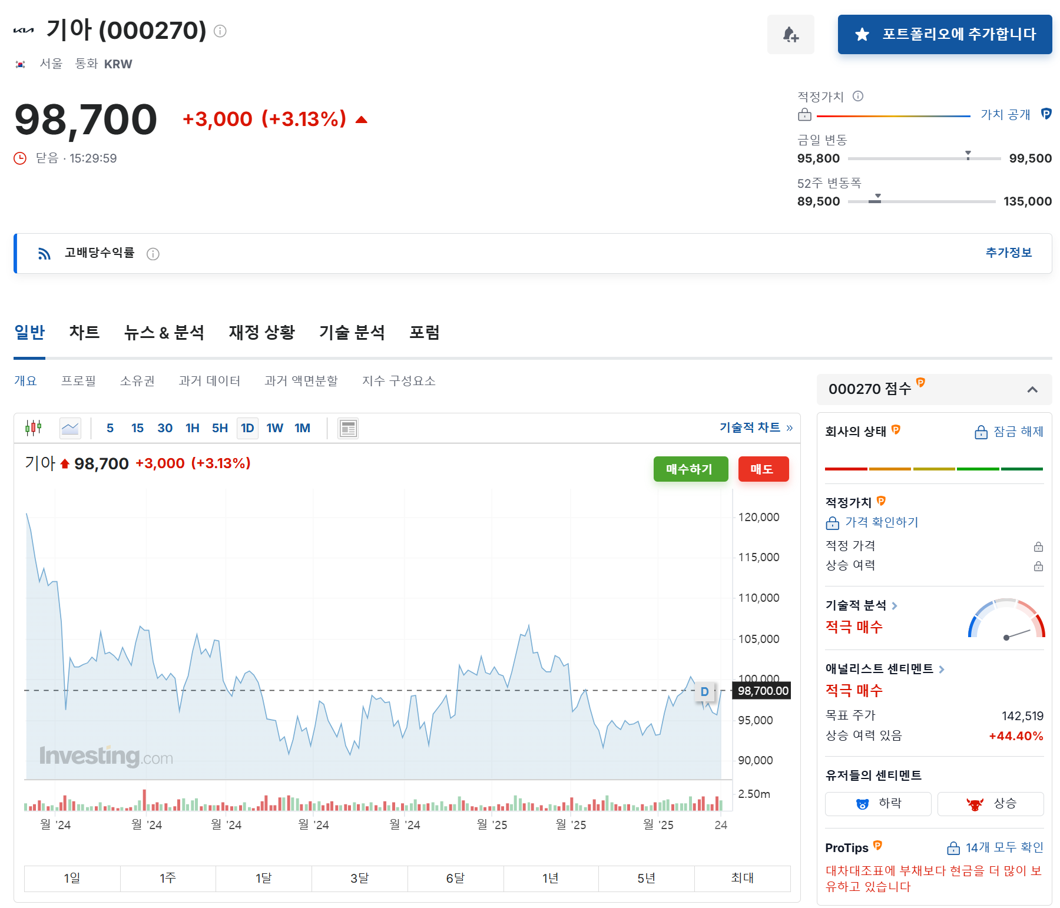Click the bull icon on 상승 button
The image size is (1060, 908).
[x=975, y=804]
